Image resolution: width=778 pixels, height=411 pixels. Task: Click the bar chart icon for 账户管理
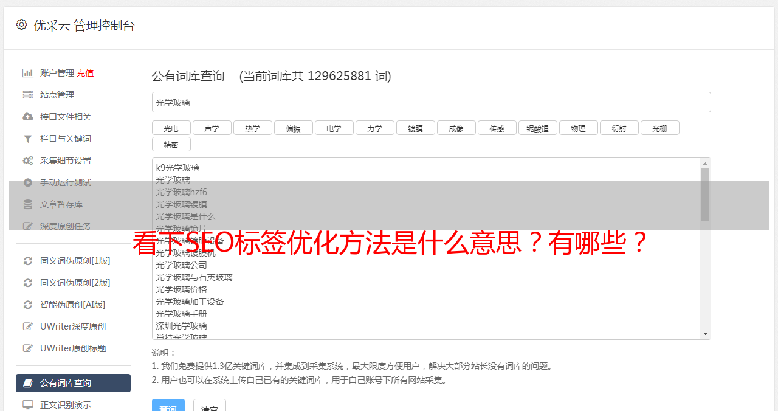coord(27,73)
